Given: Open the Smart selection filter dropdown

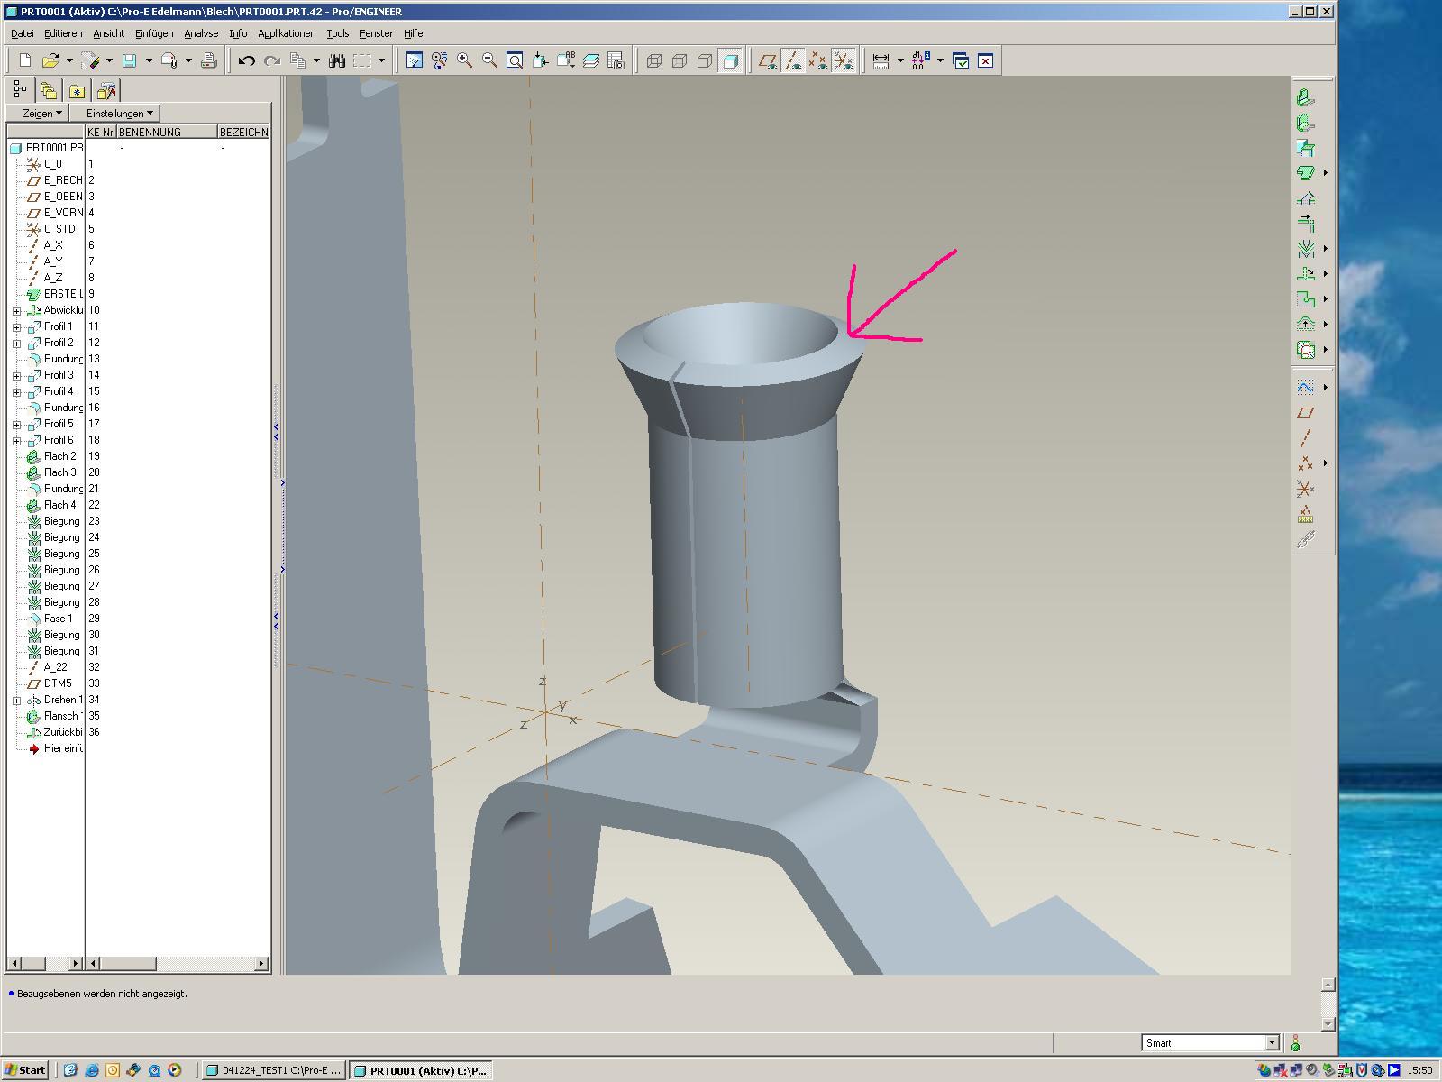Looking at the screenshot, I should [x=1272, y=1043].
